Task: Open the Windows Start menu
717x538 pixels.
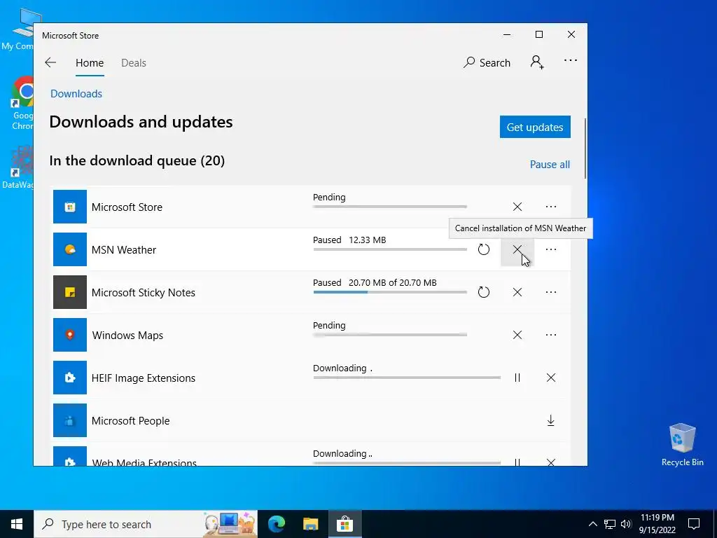Action: click(17, 524)
